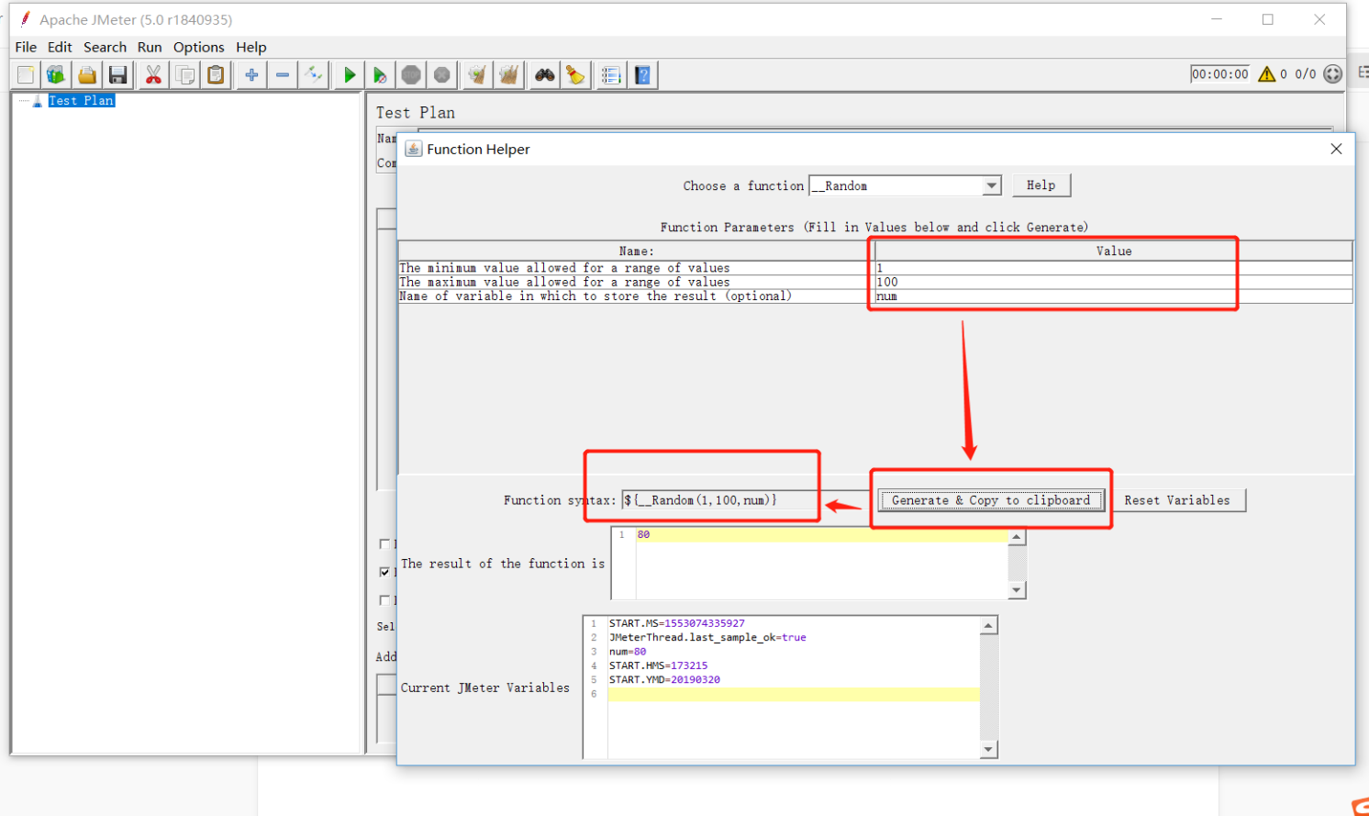Click the minimum value parameter name row

coord(636,268)
